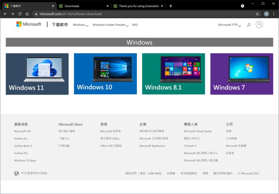
Task: Switch to the Downloads tab
Action: (84, 6)
